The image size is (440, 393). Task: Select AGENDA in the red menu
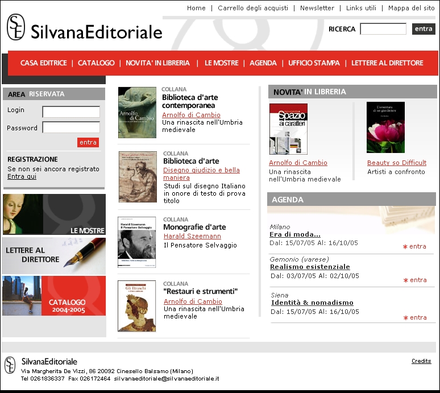(263, 63)
